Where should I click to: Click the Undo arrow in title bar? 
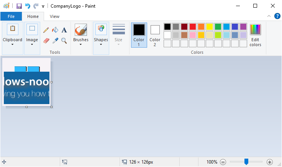pos(28,6)
